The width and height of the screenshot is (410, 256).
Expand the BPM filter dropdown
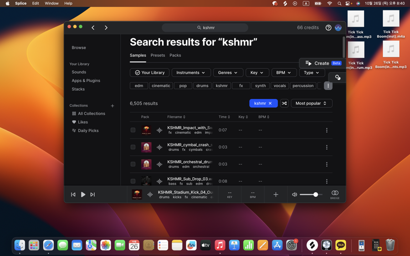(284, 73)
